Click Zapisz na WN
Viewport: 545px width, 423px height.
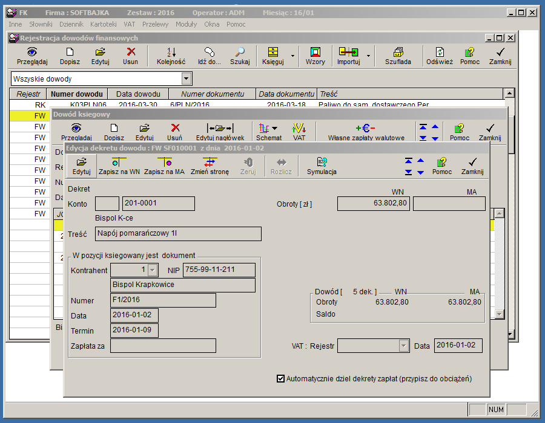click(x=119, y=166)
